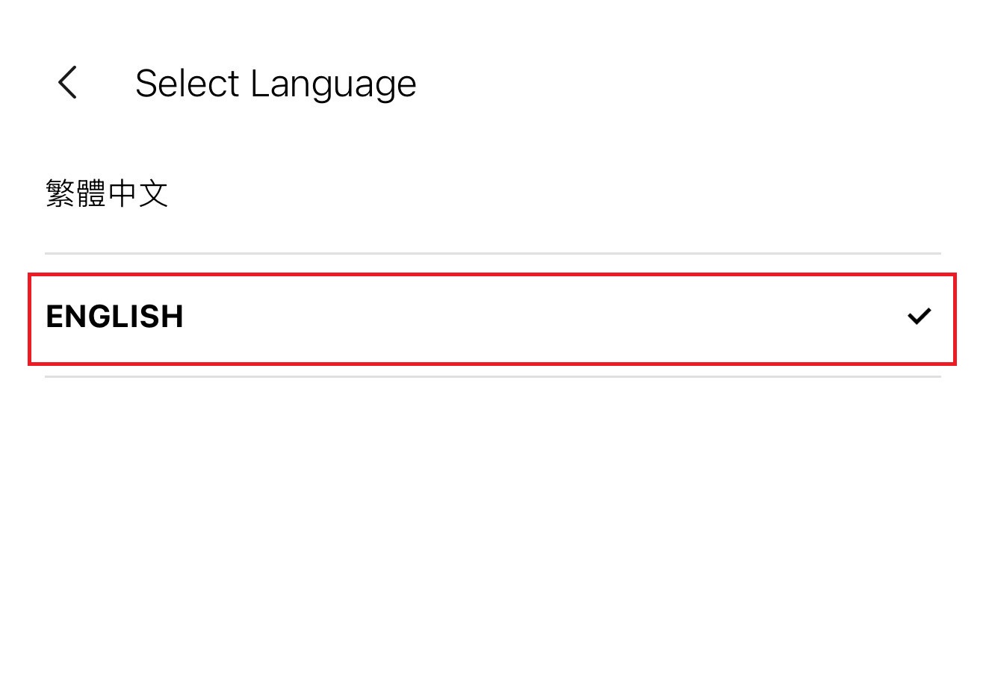Leave the Select Language page using back
Viewport: 986px width, 681px height.
(x=67, y=82)
